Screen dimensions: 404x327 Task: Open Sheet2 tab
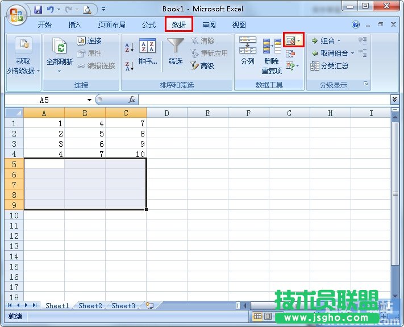pos(90,305)
